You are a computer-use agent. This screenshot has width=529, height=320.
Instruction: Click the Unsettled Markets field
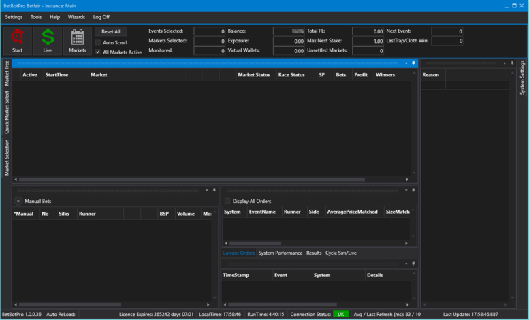point(368,51)
